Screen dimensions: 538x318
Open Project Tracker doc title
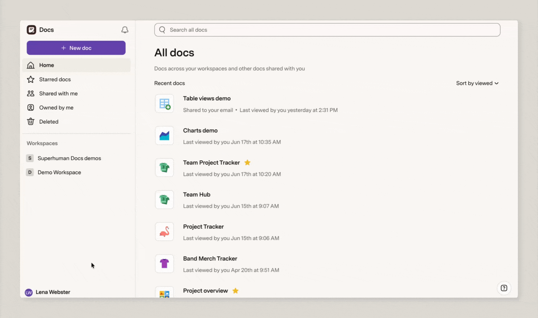click(203, 227)
